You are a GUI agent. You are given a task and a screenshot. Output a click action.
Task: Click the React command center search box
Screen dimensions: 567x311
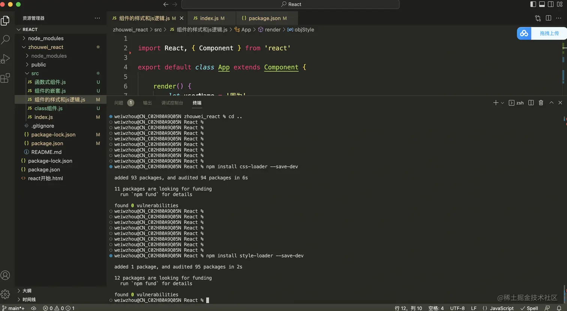coord(290,5)
